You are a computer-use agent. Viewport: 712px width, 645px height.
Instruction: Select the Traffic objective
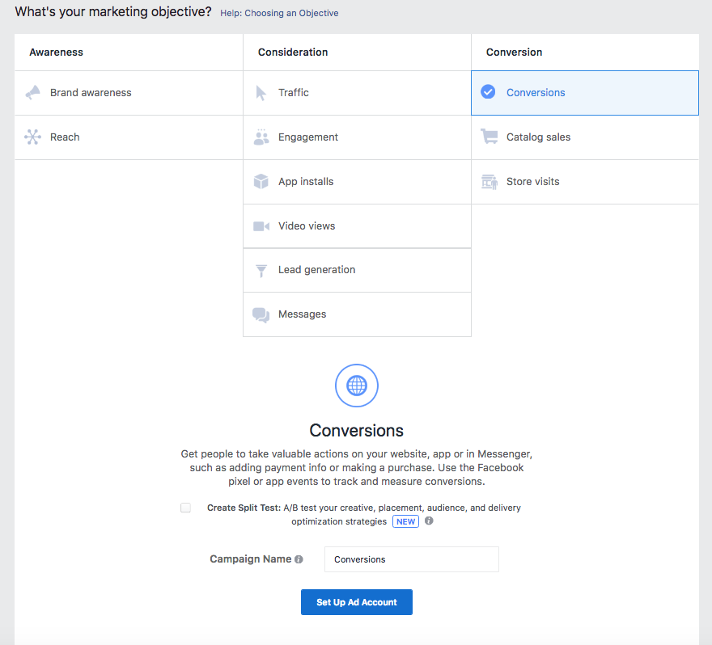tap(357, 93)
